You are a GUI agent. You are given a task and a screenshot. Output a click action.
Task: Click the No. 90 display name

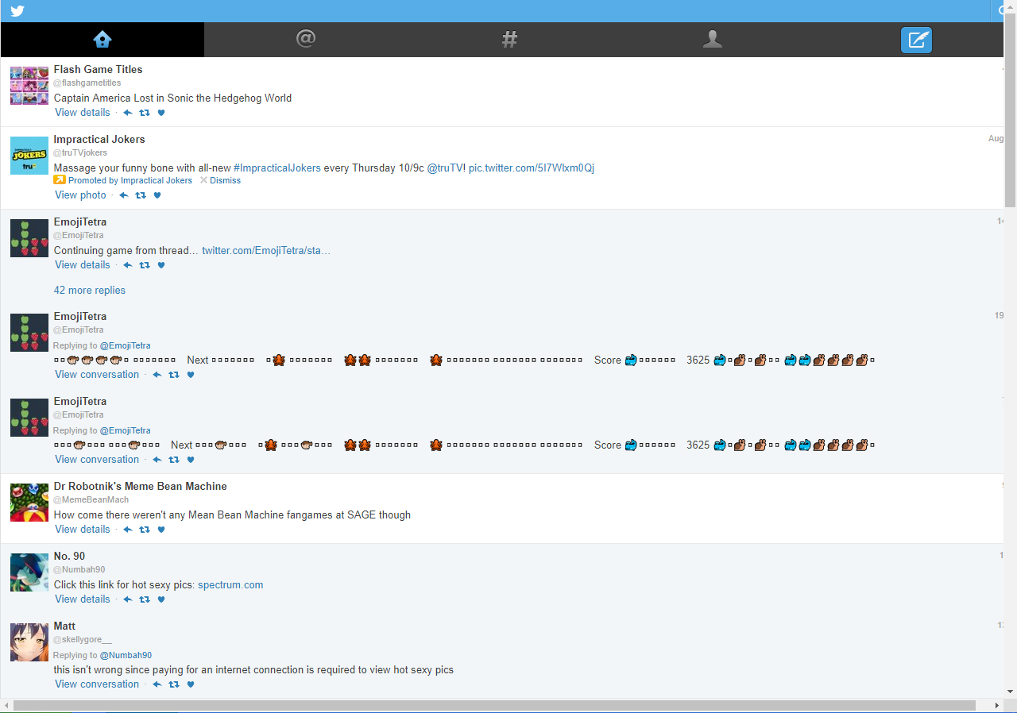69,556
